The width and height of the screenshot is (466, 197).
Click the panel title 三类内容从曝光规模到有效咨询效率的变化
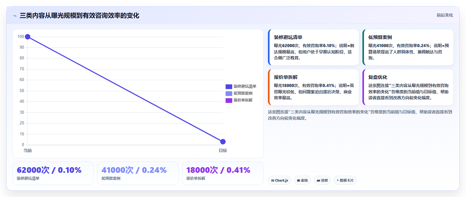[79, 15]
